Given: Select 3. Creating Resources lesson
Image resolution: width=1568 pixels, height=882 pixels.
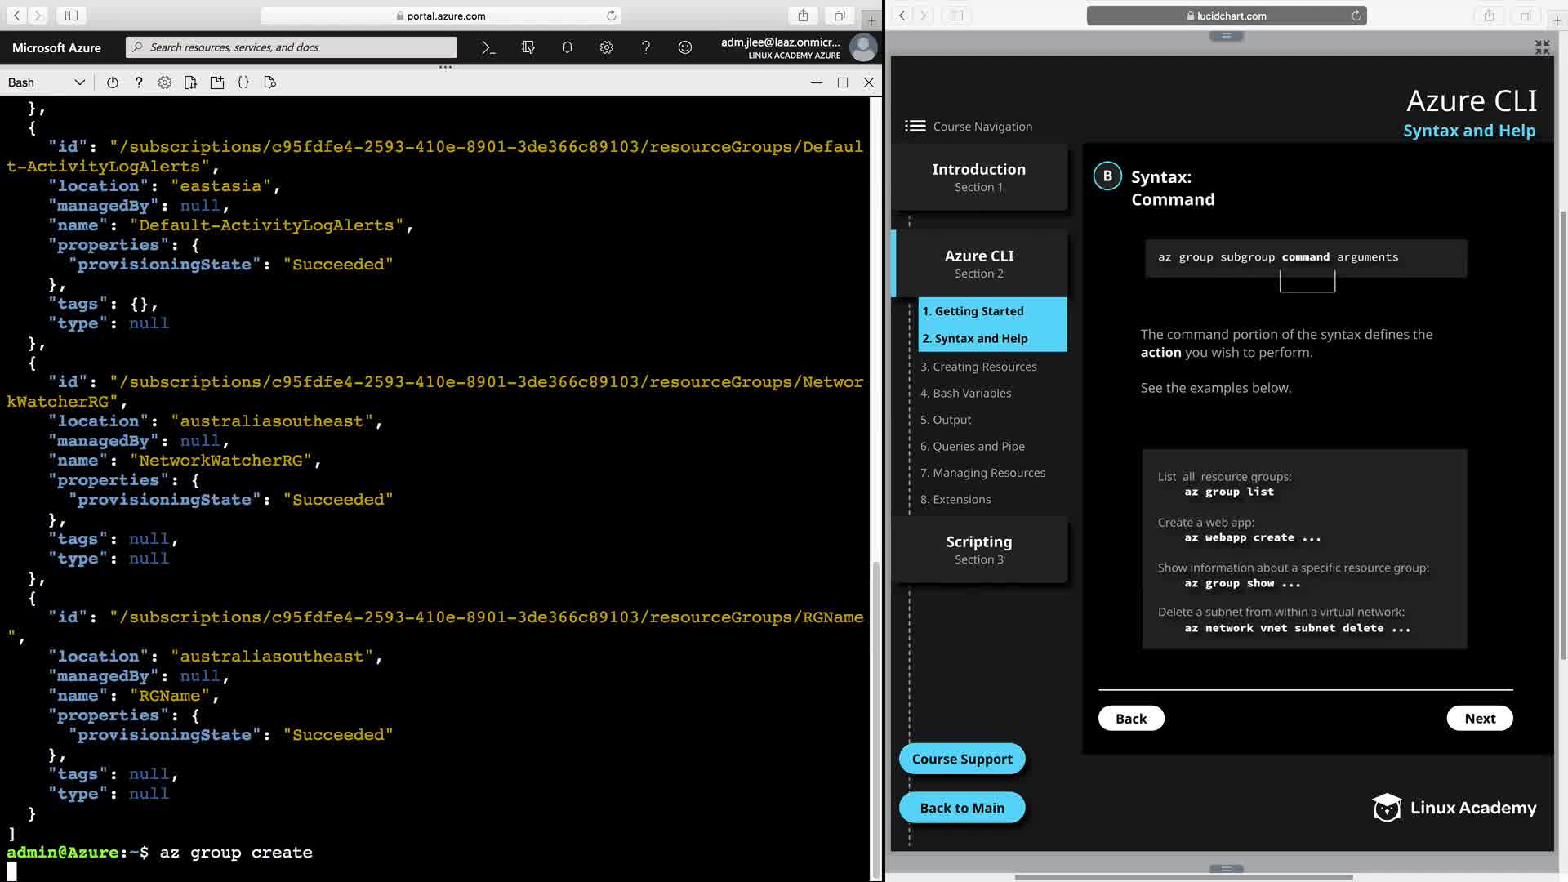Looking at the screenshot, I should [978, 367].
